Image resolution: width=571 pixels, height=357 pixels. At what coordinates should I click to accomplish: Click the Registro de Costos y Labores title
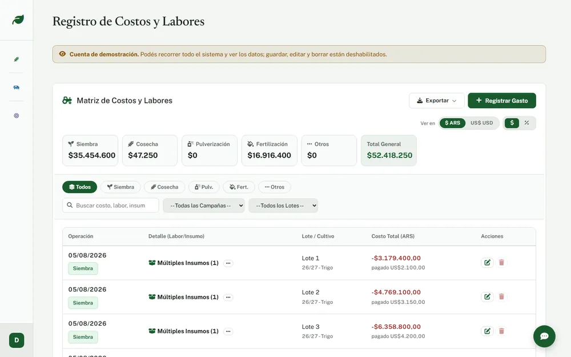(128, 21)
